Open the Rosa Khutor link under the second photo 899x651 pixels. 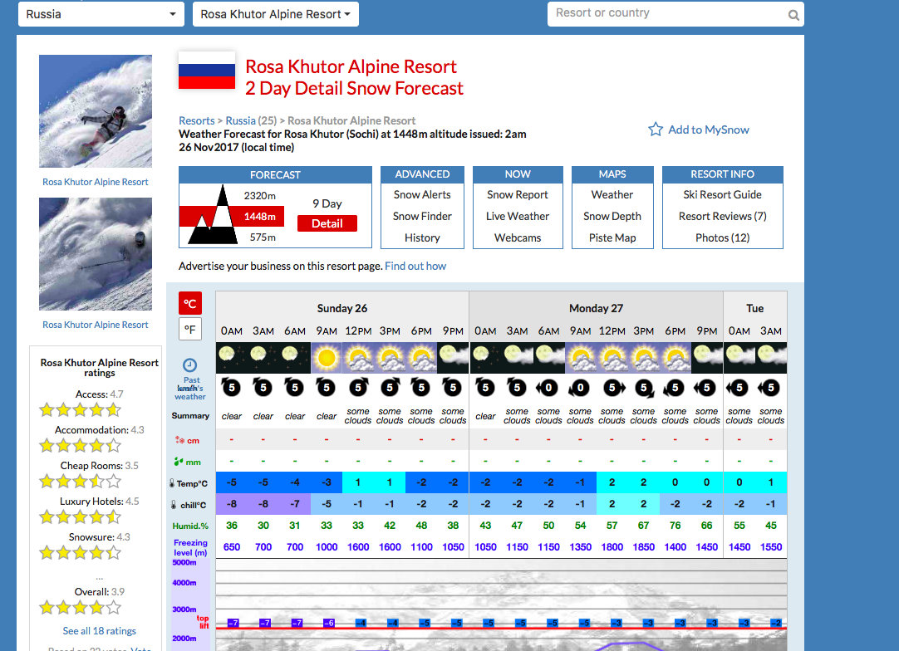coord(96,325)
